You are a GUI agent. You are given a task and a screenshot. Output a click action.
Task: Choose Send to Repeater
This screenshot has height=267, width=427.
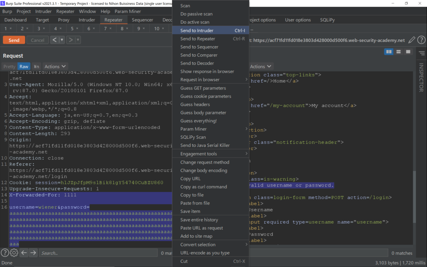click(x=210, y=39)
